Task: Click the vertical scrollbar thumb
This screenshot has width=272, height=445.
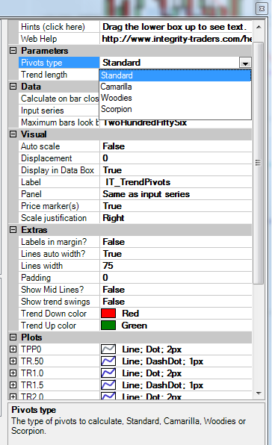Action: [258, 163]
